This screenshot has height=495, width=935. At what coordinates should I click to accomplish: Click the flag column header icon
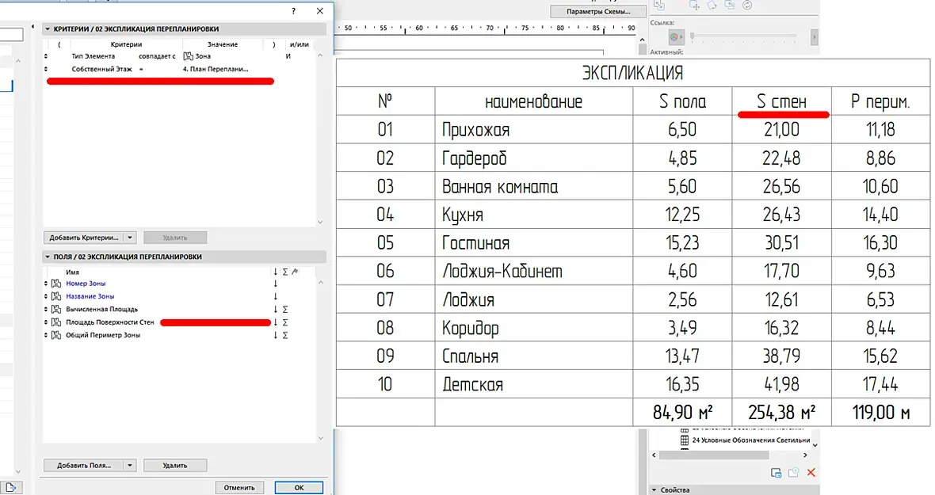coord(295,272)
